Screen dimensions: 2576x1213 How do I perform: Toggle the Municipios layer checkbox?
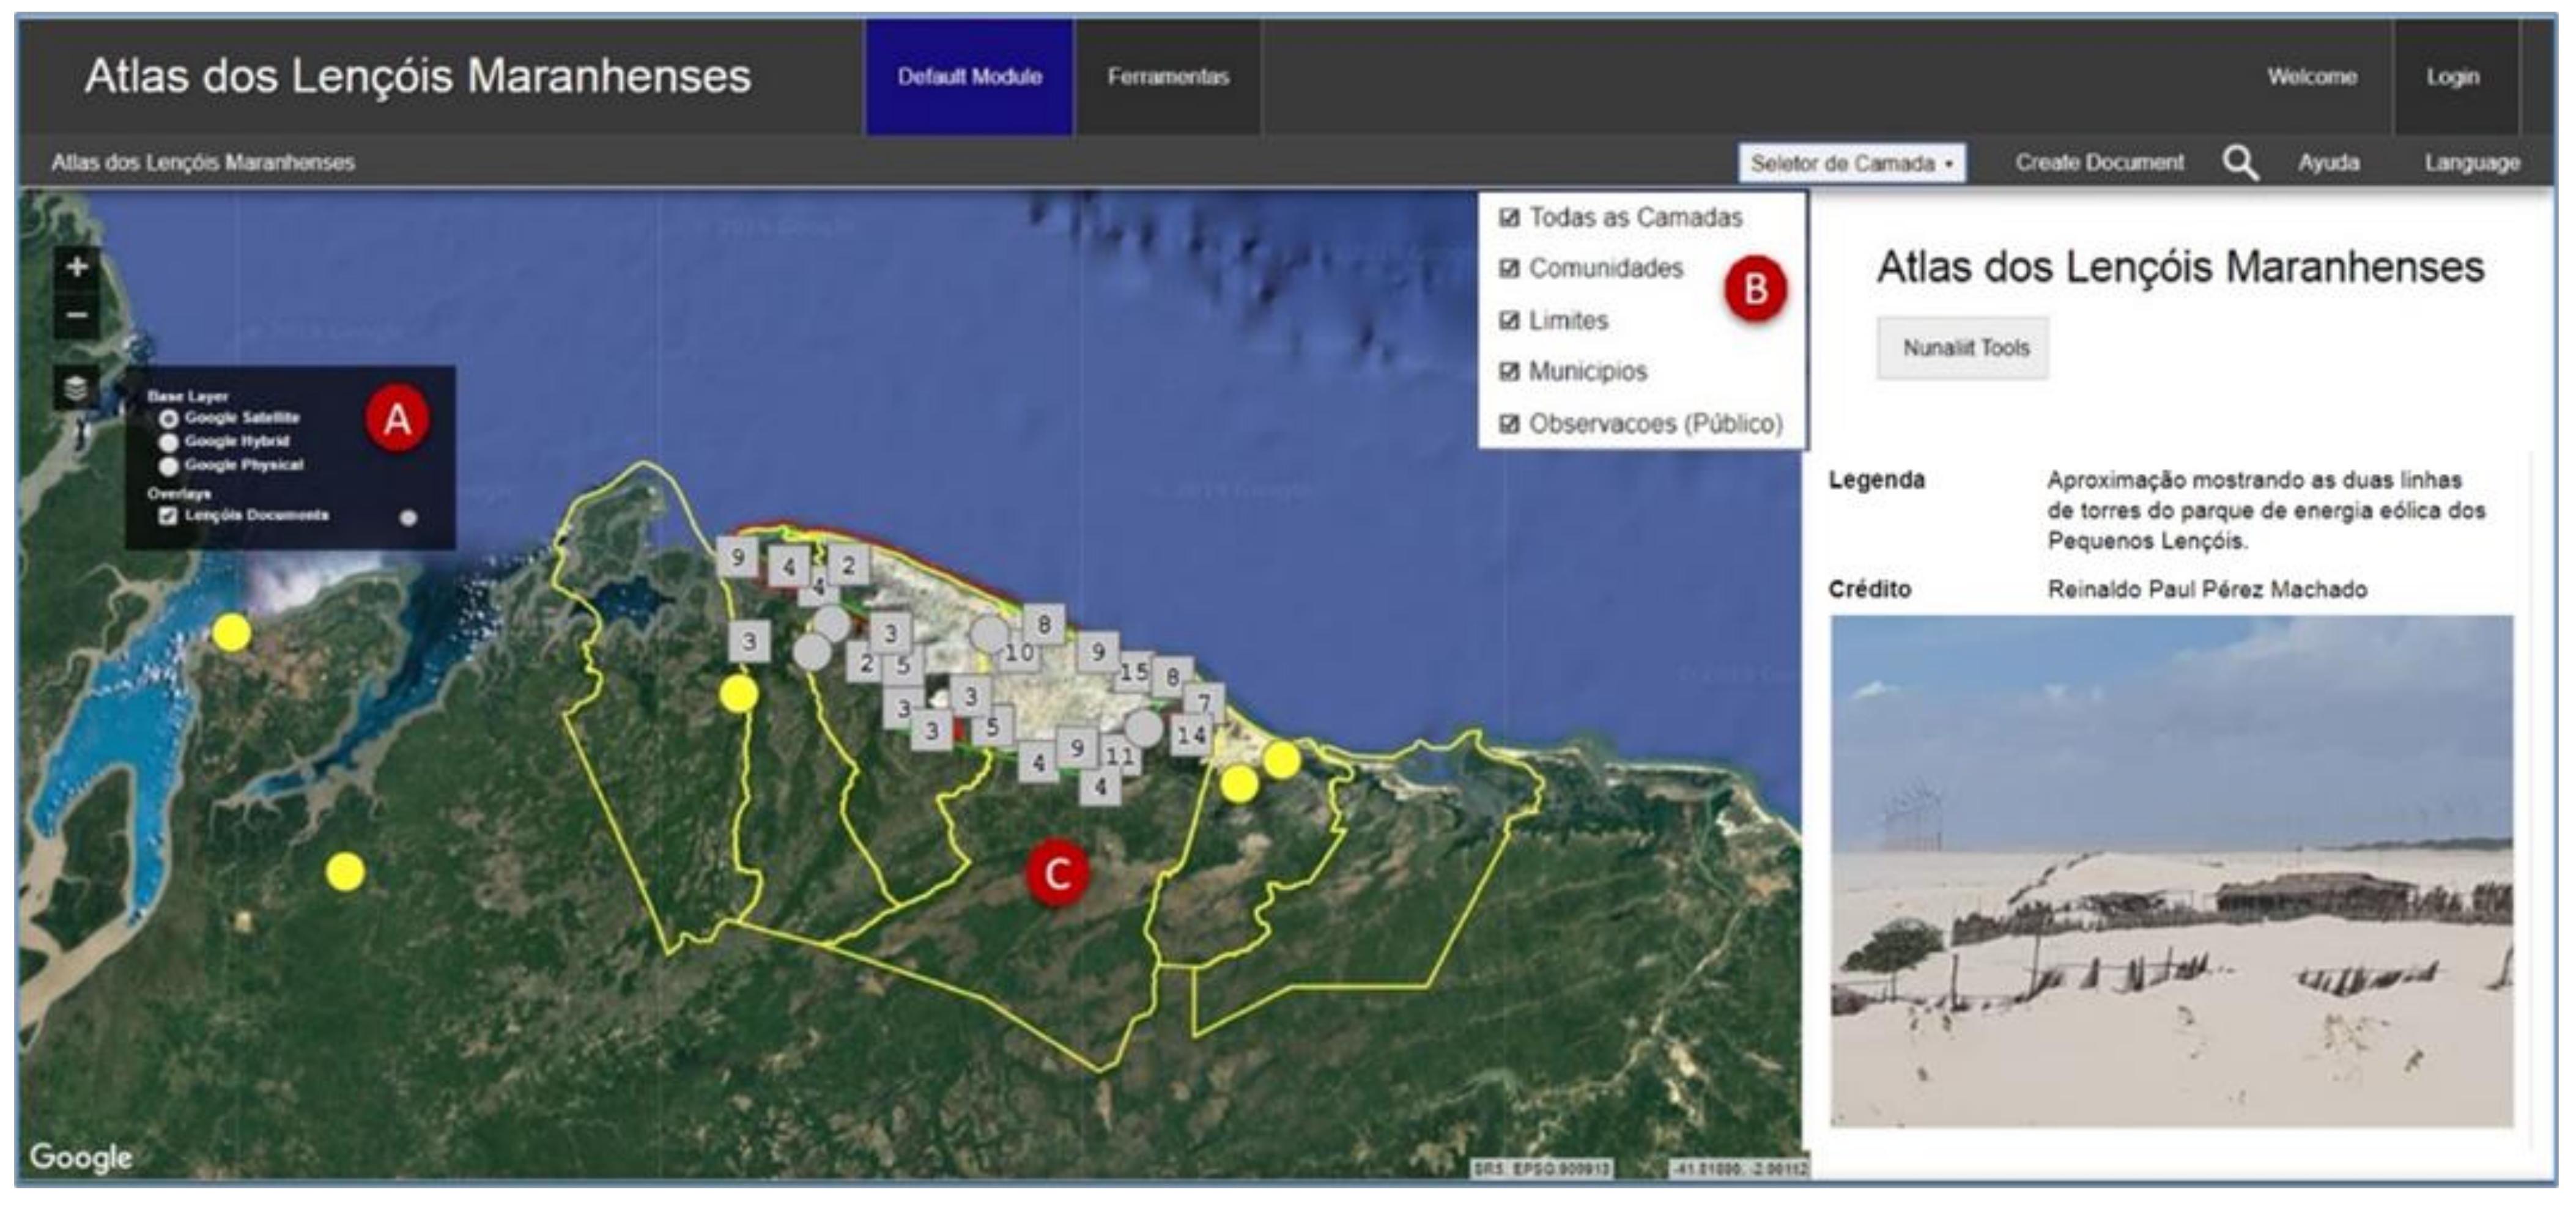point(1509,372)
